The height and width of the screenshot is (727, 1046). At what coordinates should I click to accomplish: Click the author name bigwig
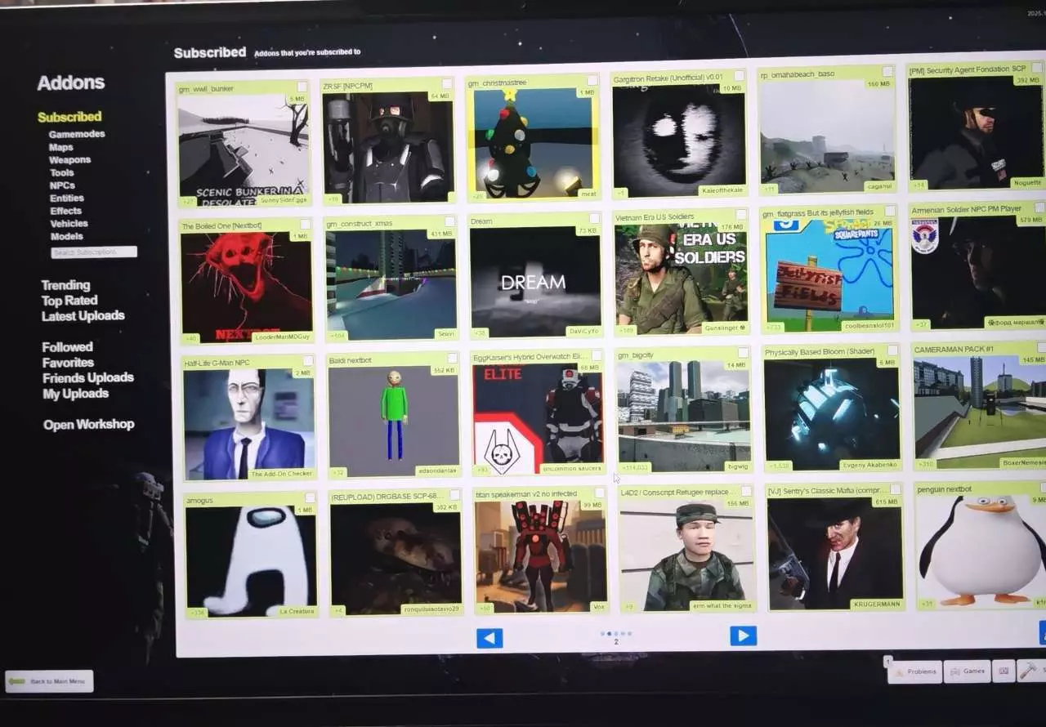[737, 466]
